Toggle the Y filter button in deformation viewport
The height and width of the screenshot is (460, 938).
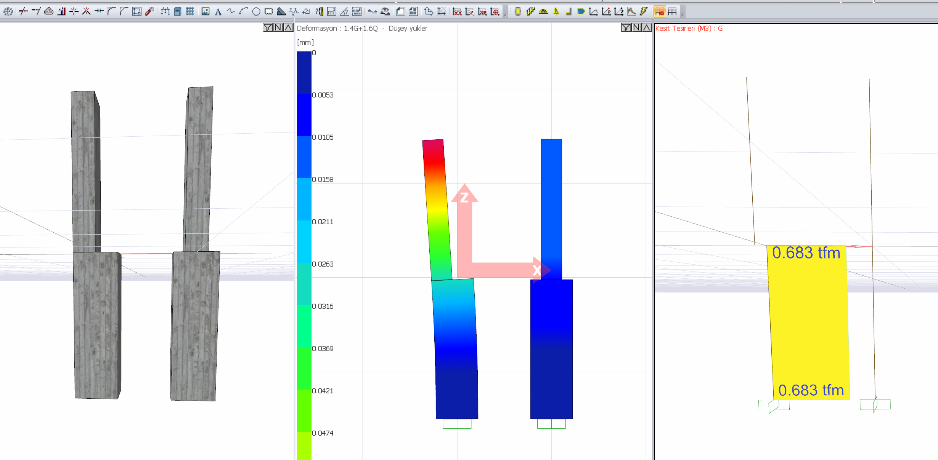point(626,27)
